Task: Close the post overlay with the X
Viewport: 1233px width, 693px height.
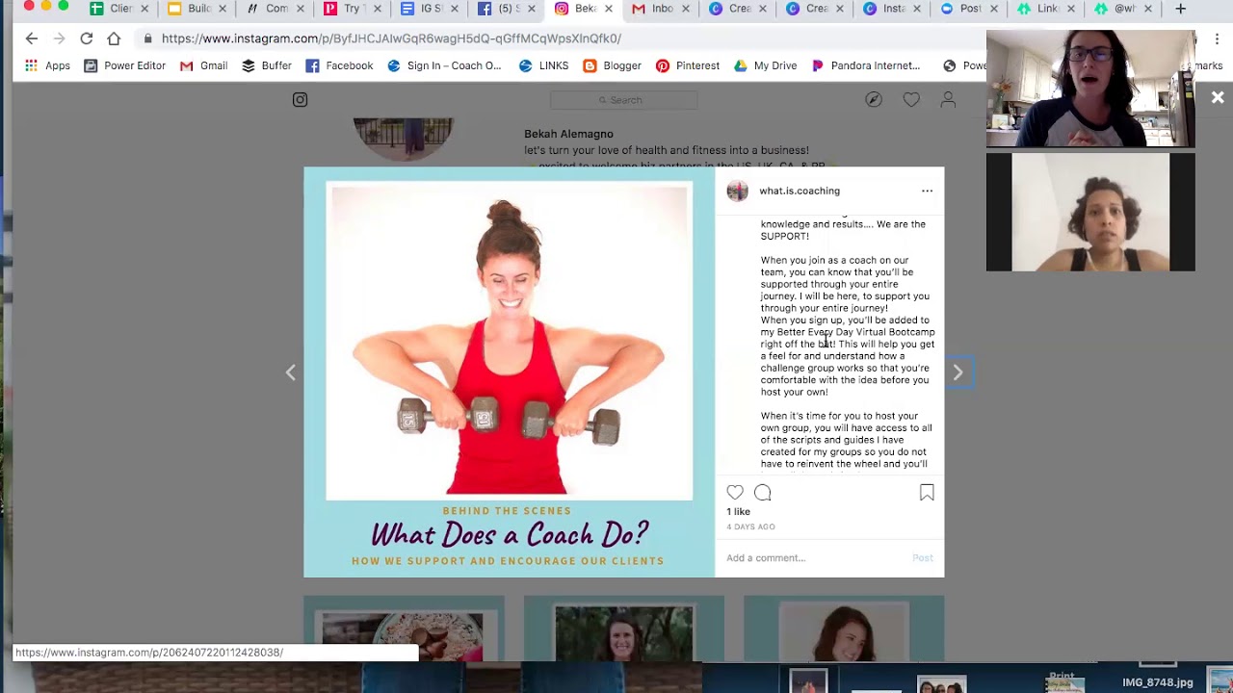Action: pos(1218,97)
